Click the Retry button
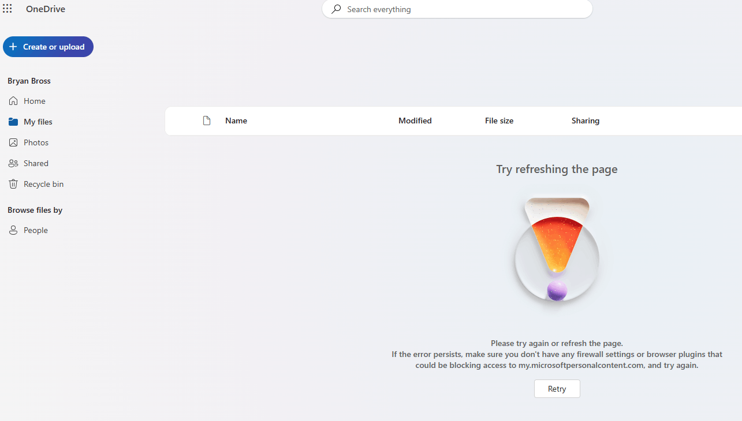The image size is (742, 421). [557, 389]
